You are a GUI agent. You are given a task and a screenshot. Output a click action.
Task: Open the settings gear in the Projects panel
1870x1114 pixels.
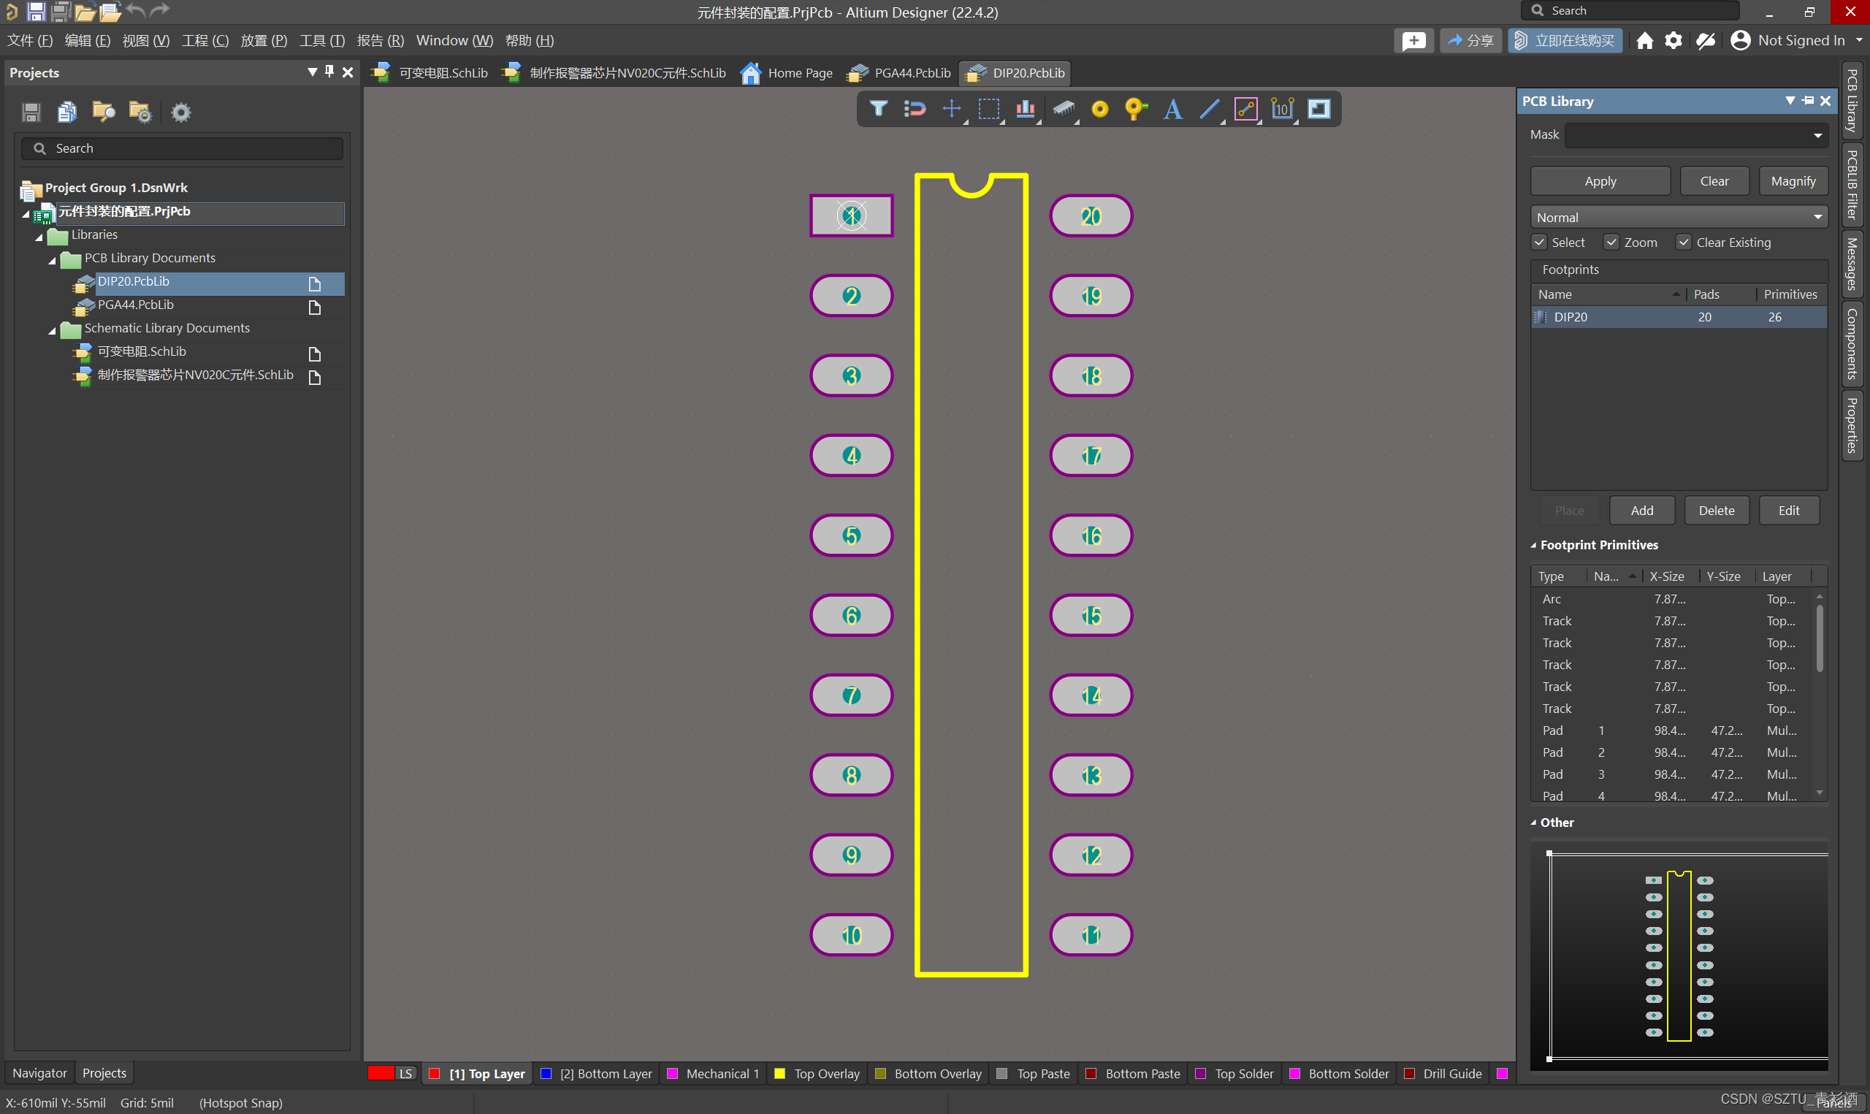181,112
